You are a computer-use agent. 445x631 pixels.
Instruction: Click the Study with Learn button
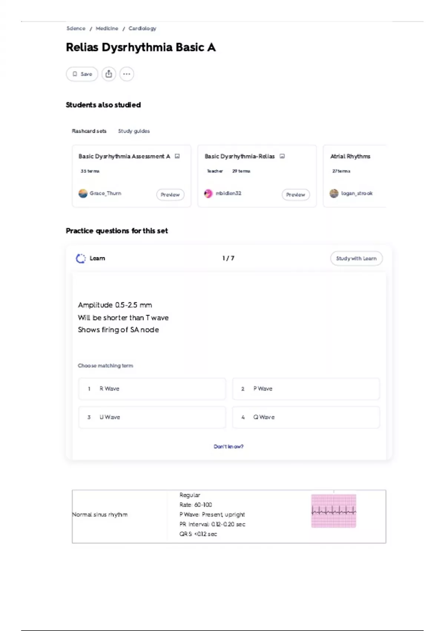(x=356, y=258)
